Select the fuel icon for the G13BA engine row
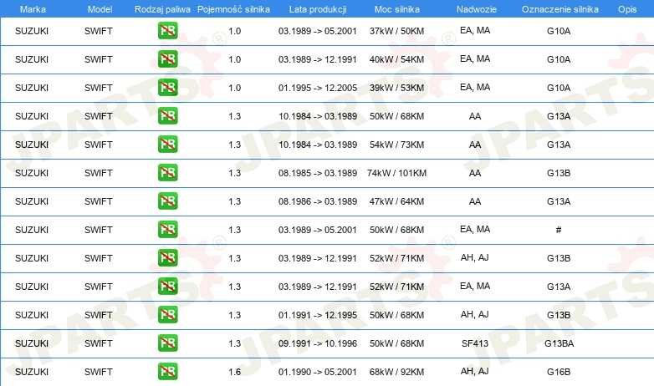Image resolution: width=654 pixels, height=386 pixels. [167, 343]
